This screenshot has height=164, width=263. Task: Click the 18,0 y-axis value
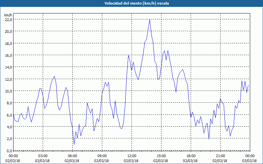click(x=8, y=44)
